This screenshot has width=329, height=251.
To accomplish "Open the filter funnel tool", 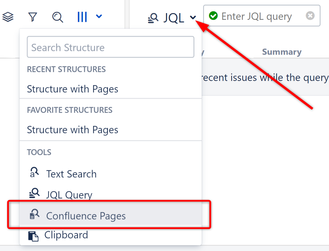I will coord(32,17).
